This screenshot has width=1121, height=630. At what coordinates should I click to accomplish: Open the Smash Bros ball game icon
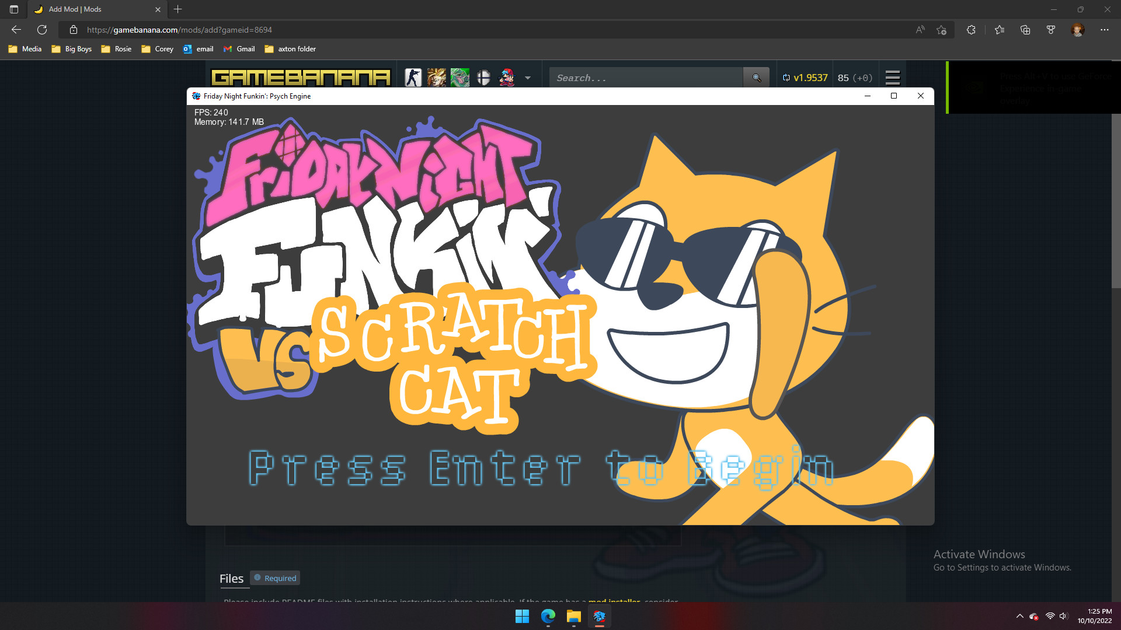(x=483, y=78)
